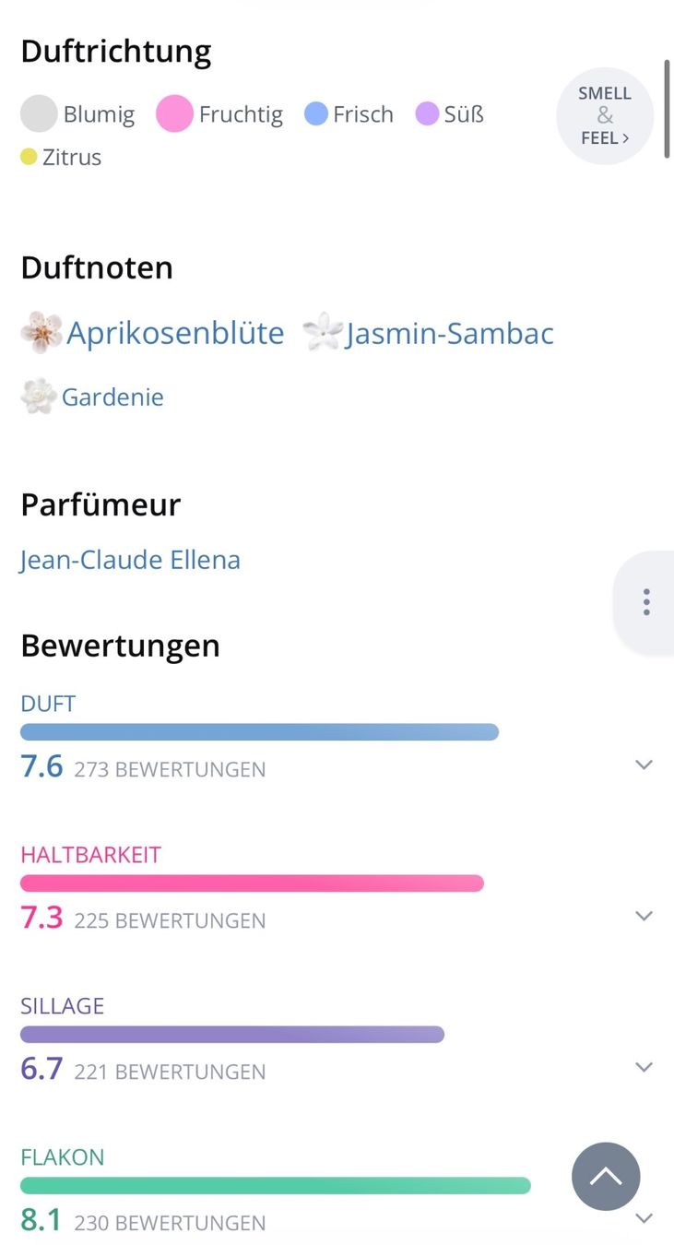Screen dimensions: 674x1245
Task: Tap the Jasmin-Sambac blossom icon
Action: point(323,332)
